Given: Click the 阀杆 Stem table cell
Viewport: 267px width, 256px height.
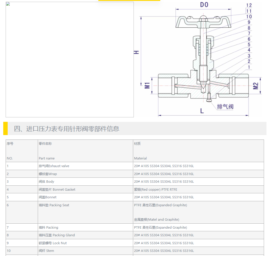Looking at the screenshot, I should click(x=46, y=251).
